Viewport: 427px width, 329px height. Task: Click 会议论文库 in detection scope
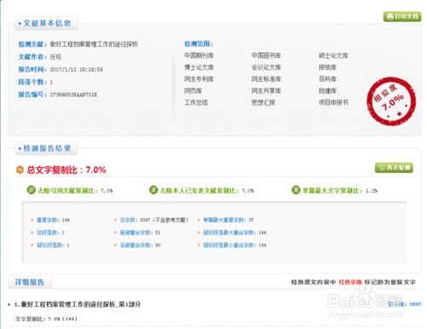pos(266,67)
